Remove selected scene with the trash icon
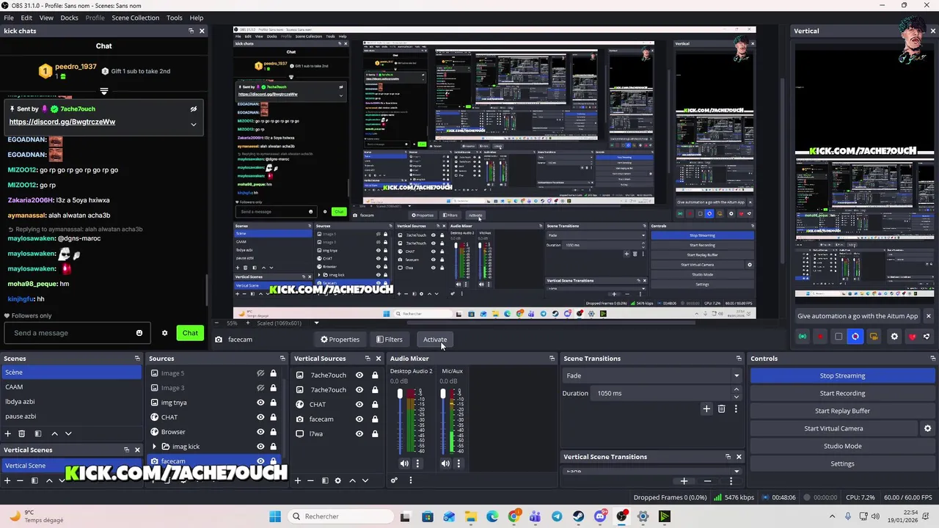This screenshot has height=528, width=939. tap(21, 434)
